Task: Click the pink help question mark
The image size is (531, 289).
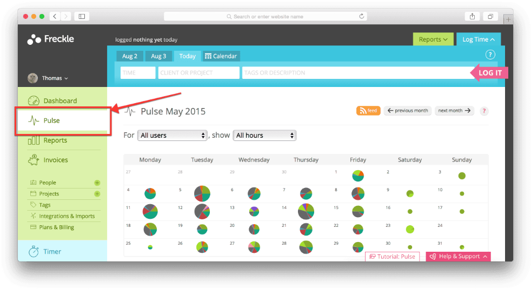Action: 484,111
